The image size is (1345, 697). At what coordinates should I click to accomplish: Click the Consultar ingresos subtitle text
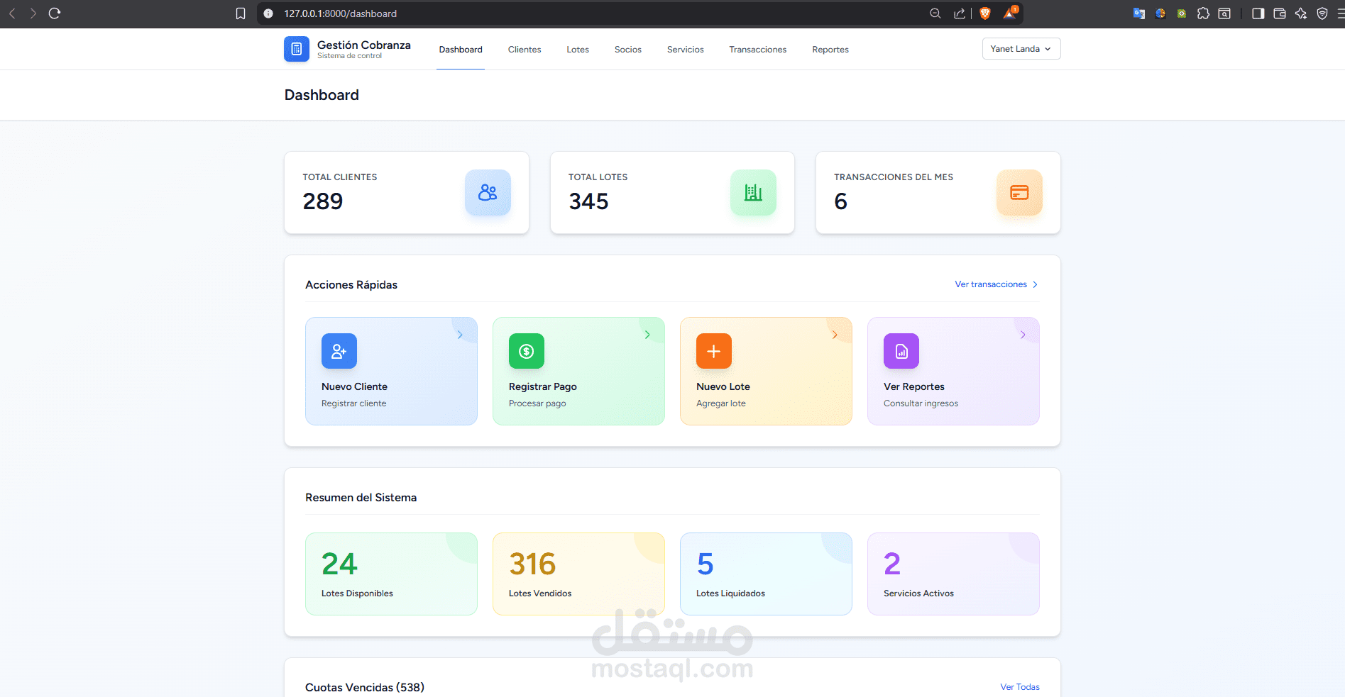pos(921,403)
